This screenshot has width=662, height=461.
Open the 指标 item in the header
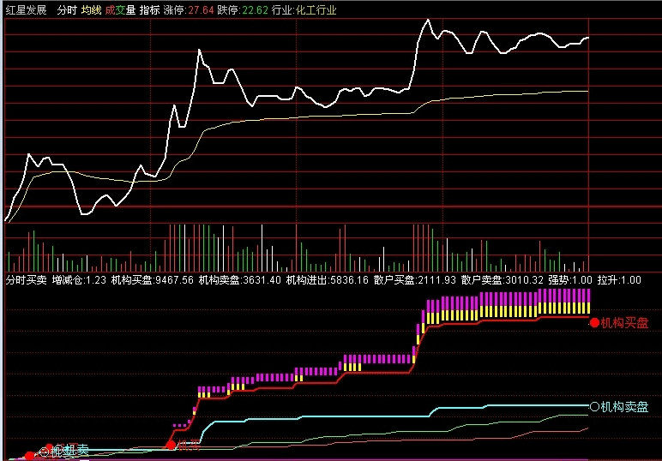(x=149, y=9)
